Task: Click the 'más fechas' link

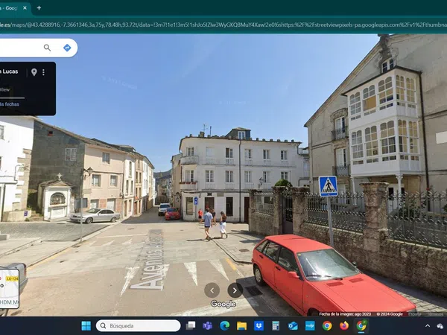Action: (x=10, y=104)
